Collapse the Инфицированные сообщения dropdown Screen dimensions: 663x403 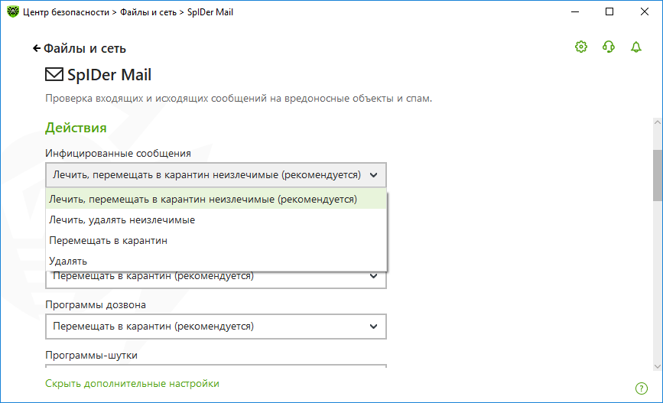click(x=216, y=175)
